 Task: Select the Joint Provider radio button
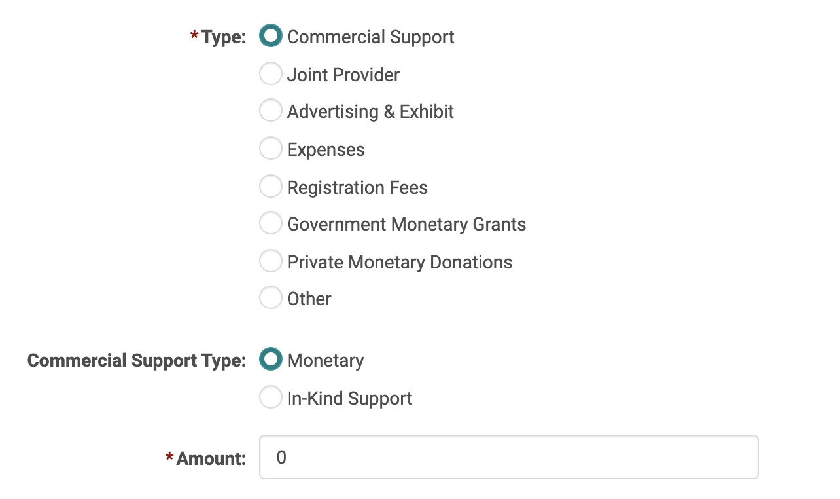pos(270,74)
